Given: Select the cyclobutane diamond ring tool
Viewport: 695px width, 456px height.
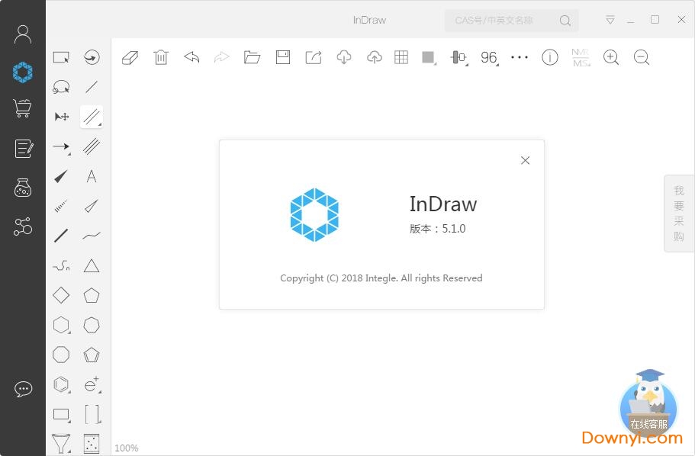Looking at the screenshot, I should (61, 295).
